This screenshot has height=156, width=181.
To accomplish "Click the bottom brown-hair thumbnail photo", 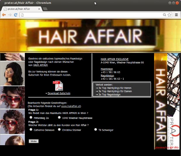I will pos(13,140).
